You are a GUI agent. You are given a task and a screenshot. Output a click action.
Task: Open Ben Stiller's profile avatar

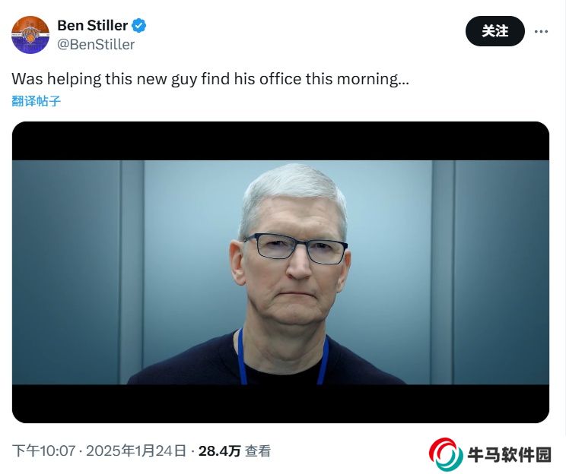point(30,35)
